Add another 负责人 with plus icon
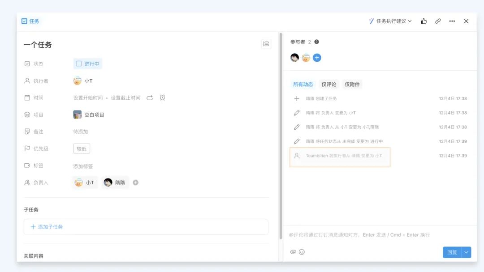The width and height of the screenshot is (484, 272). tap(135, 183)
